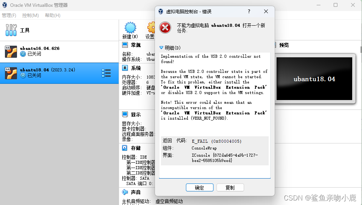Click the red error icon in dialog

[x=165, y=28]
